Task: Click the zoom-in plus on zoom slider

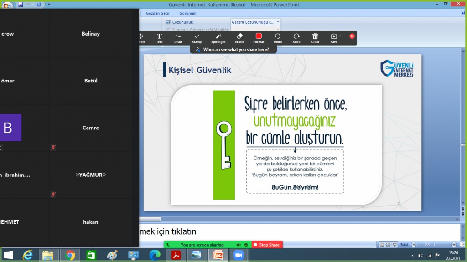Action: [454, 245]
